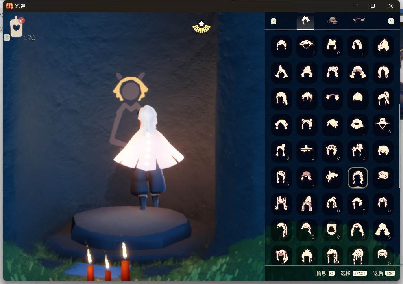Pick the feathered tall crown headdress
Screen dimensions: 403x284
(281, 204)
